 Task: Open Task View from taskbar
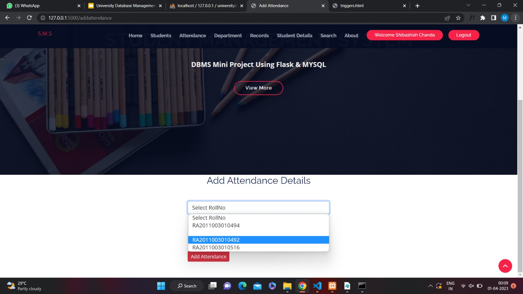point(212,286)
